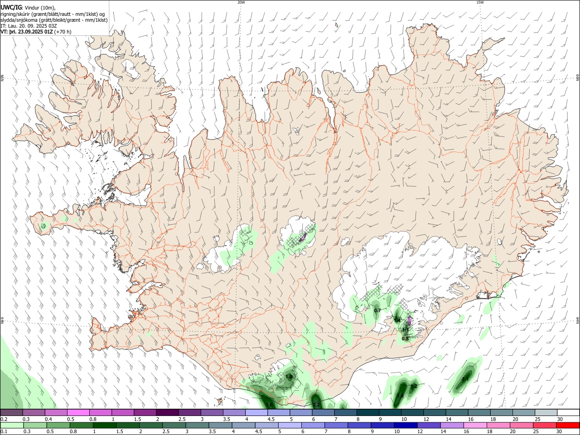The width and height of the screenshot is (580, 435).
Task: Pick the lower legend bright red swatch after 30
Action: (568, 425)
